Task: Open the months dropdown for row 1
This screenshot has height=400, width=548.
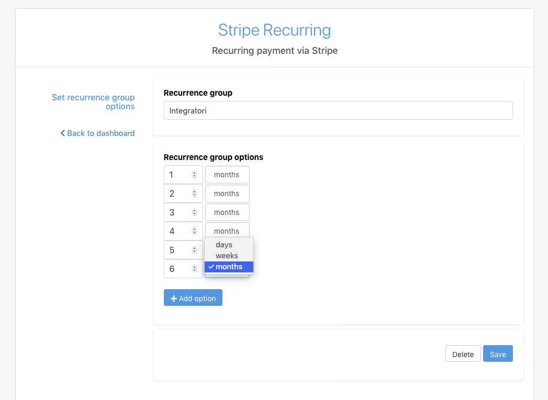Action: click(x=227, y=175)
